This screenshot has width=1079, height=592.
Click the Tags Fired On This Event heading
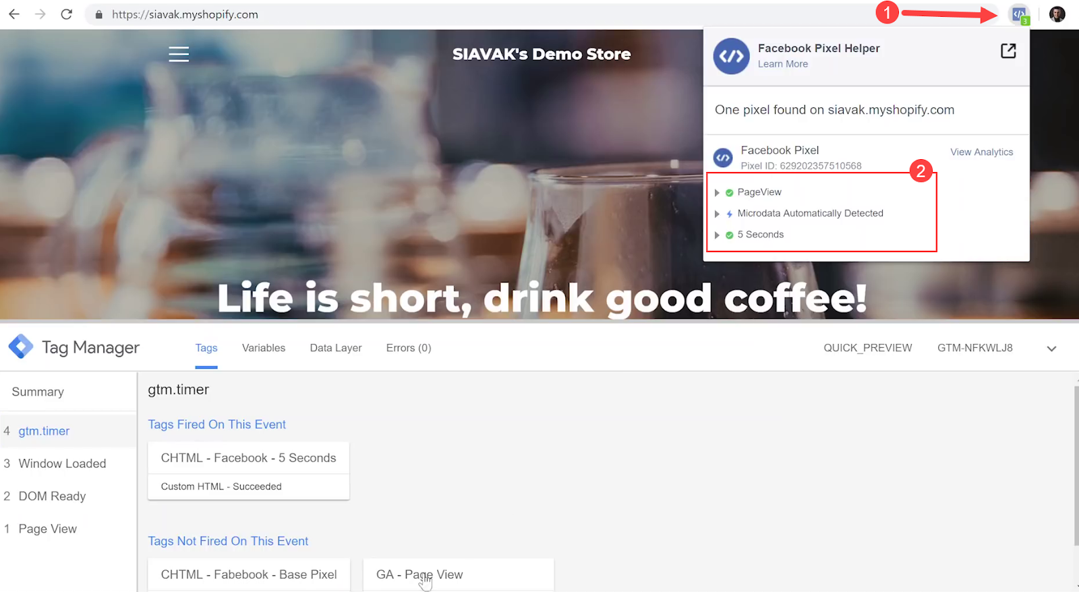[x=217, y=425]
